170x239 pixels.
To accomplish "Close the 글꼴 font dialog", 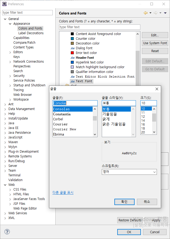I will 157,89.
